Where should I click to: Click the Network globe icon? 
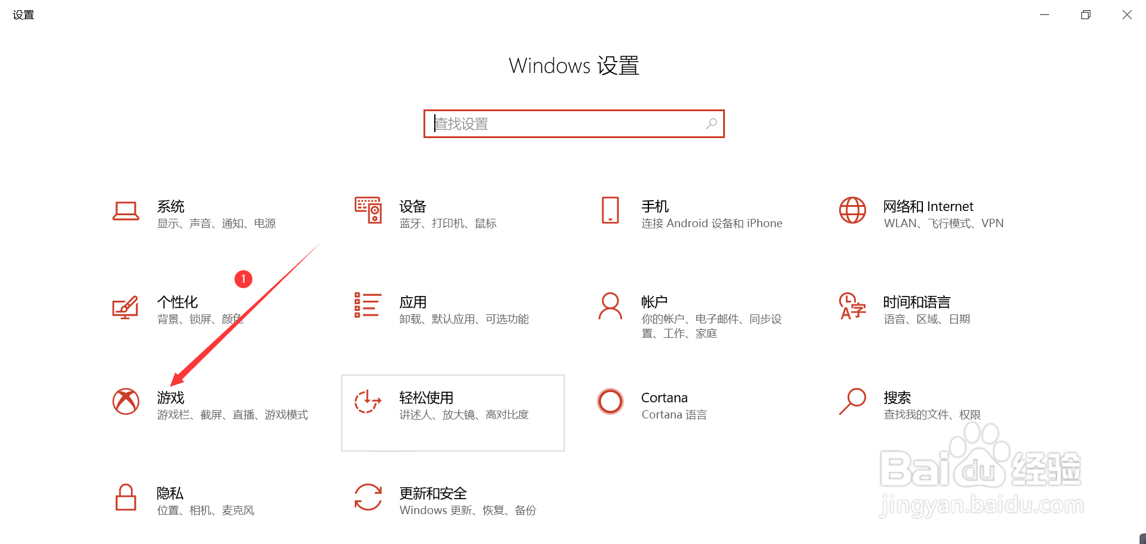click(x=852, y=210)
